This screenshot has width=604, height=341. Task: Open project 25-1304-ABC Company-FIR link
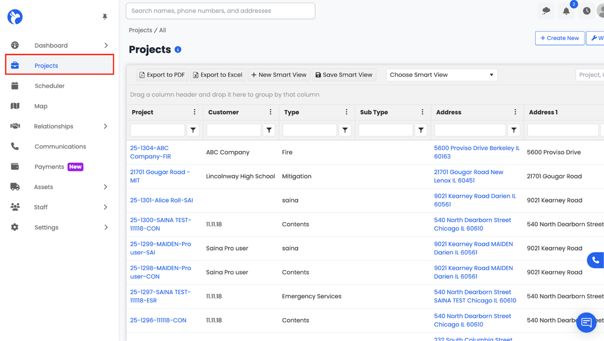(150, 152)
